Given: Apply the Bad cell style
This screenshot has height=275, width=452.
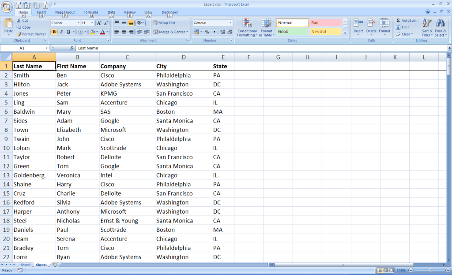Looking at the screenshot, I should (x=325, y=23).
